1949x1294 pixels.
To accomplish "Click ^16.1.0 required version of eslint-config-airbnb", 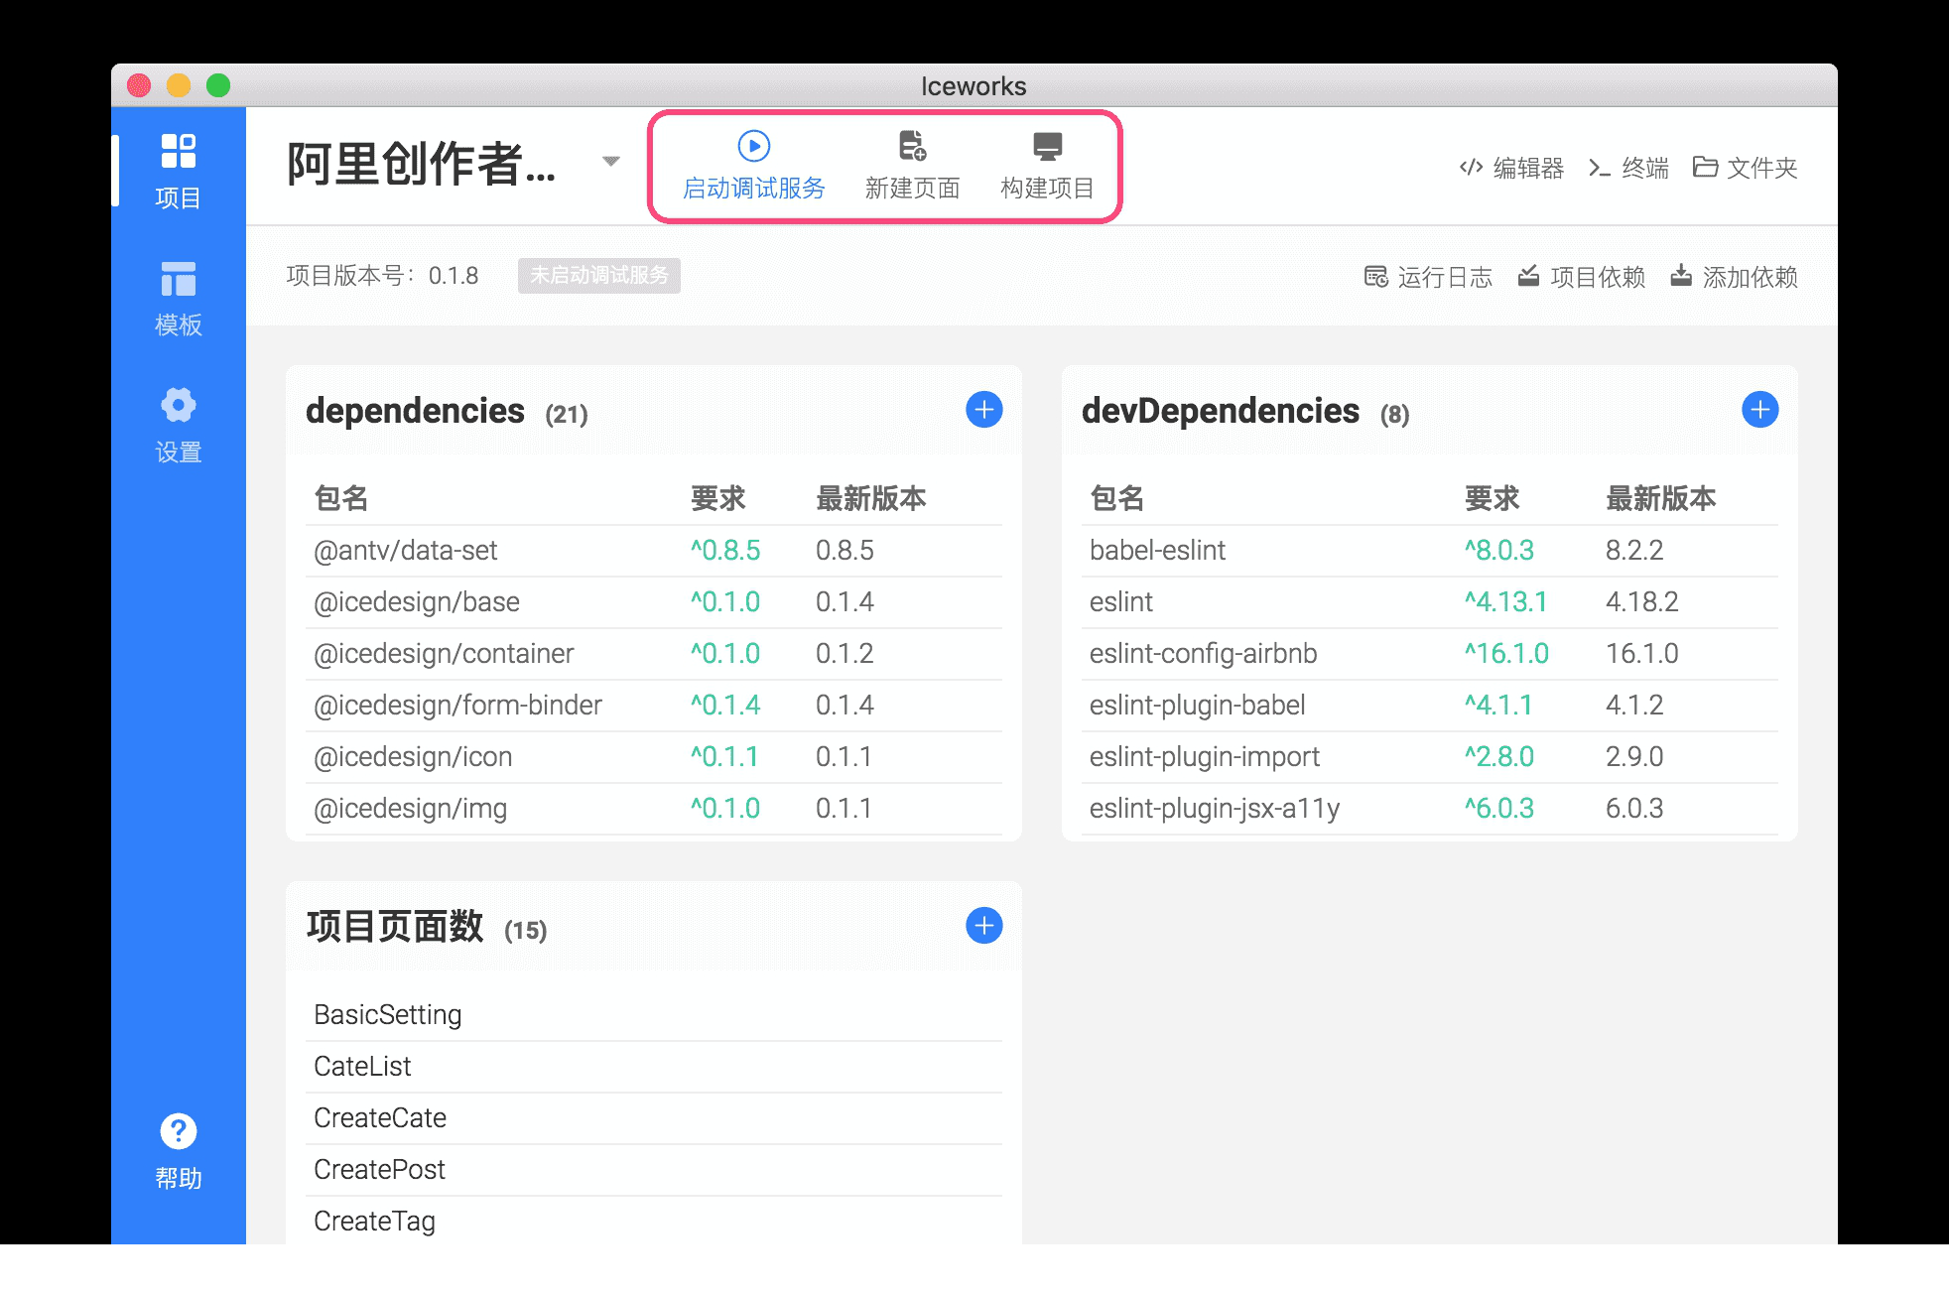I will coord(1506,654).
